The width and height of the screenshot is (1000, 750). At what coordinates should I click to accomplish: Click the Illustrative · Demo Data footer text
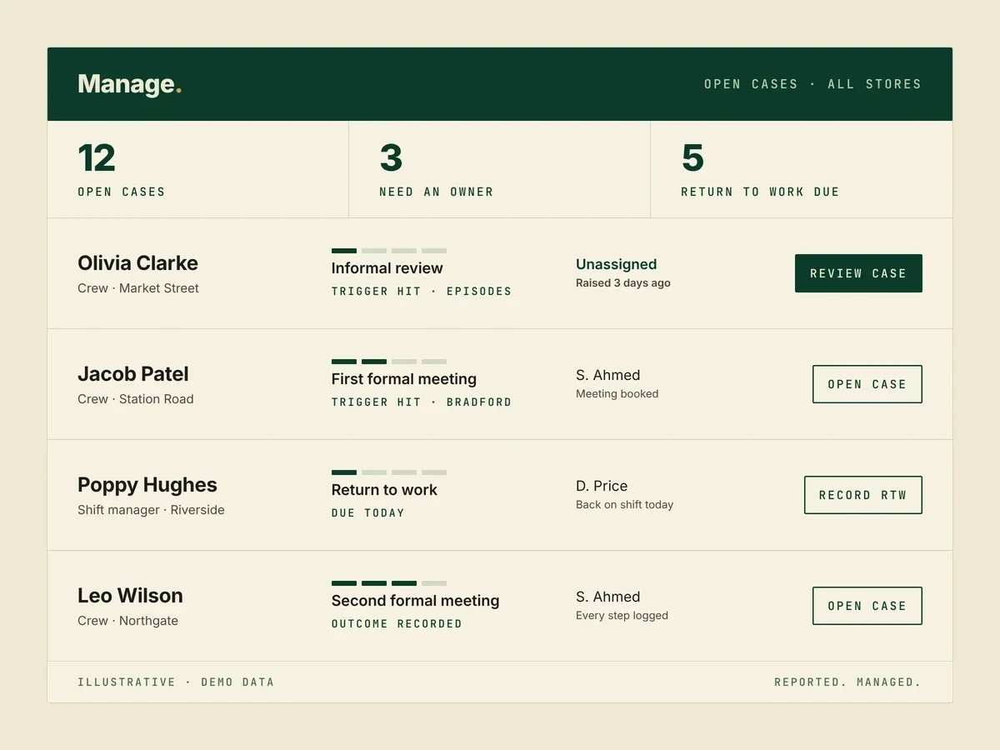tap(176, 682)
